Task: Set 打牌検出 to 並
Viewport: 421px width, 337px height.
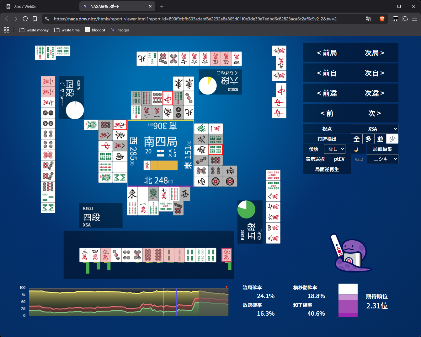Action: tap(380, 139)
